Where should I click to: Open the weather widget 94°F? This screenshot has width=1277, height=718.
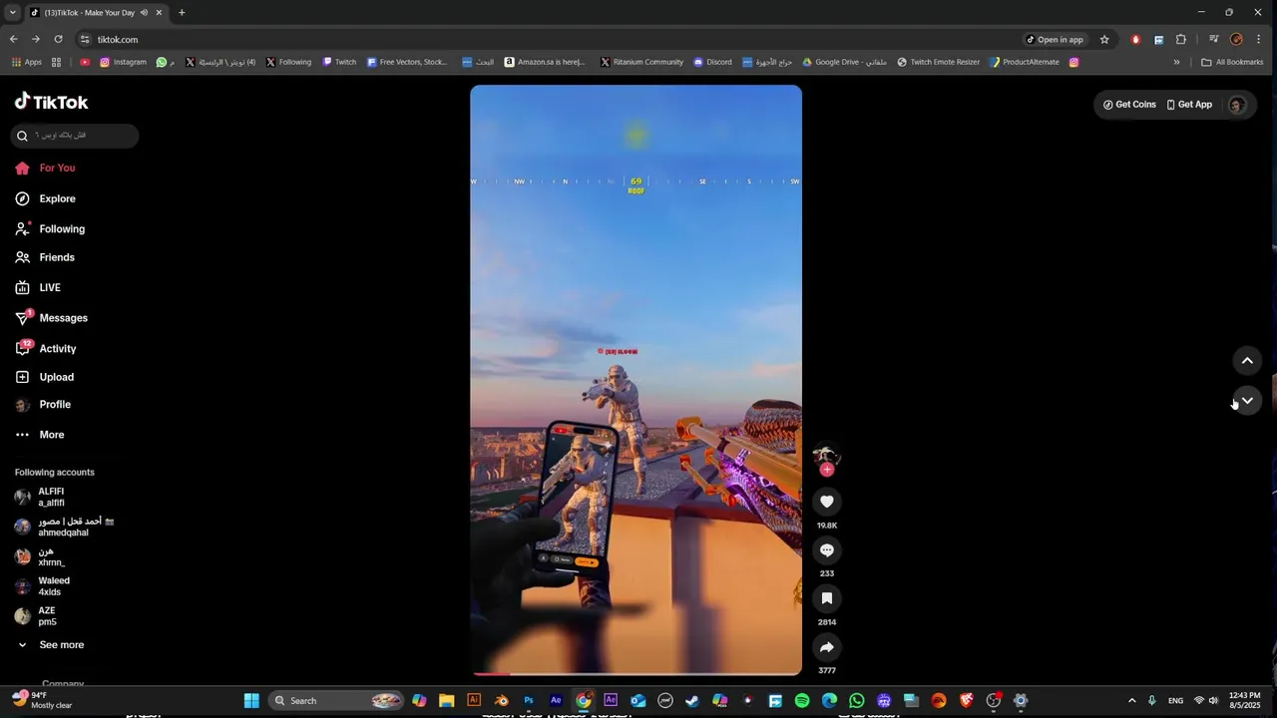point(42,700)
